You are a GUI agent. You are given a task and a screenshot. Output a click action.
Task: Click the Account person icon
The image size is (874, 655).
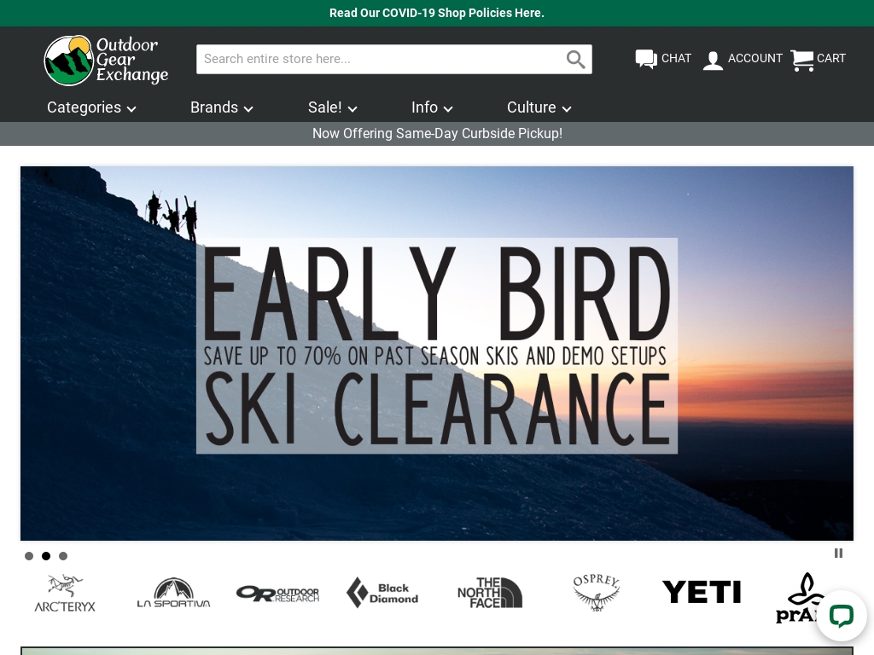pyautogui.click(x=714, y=60)
